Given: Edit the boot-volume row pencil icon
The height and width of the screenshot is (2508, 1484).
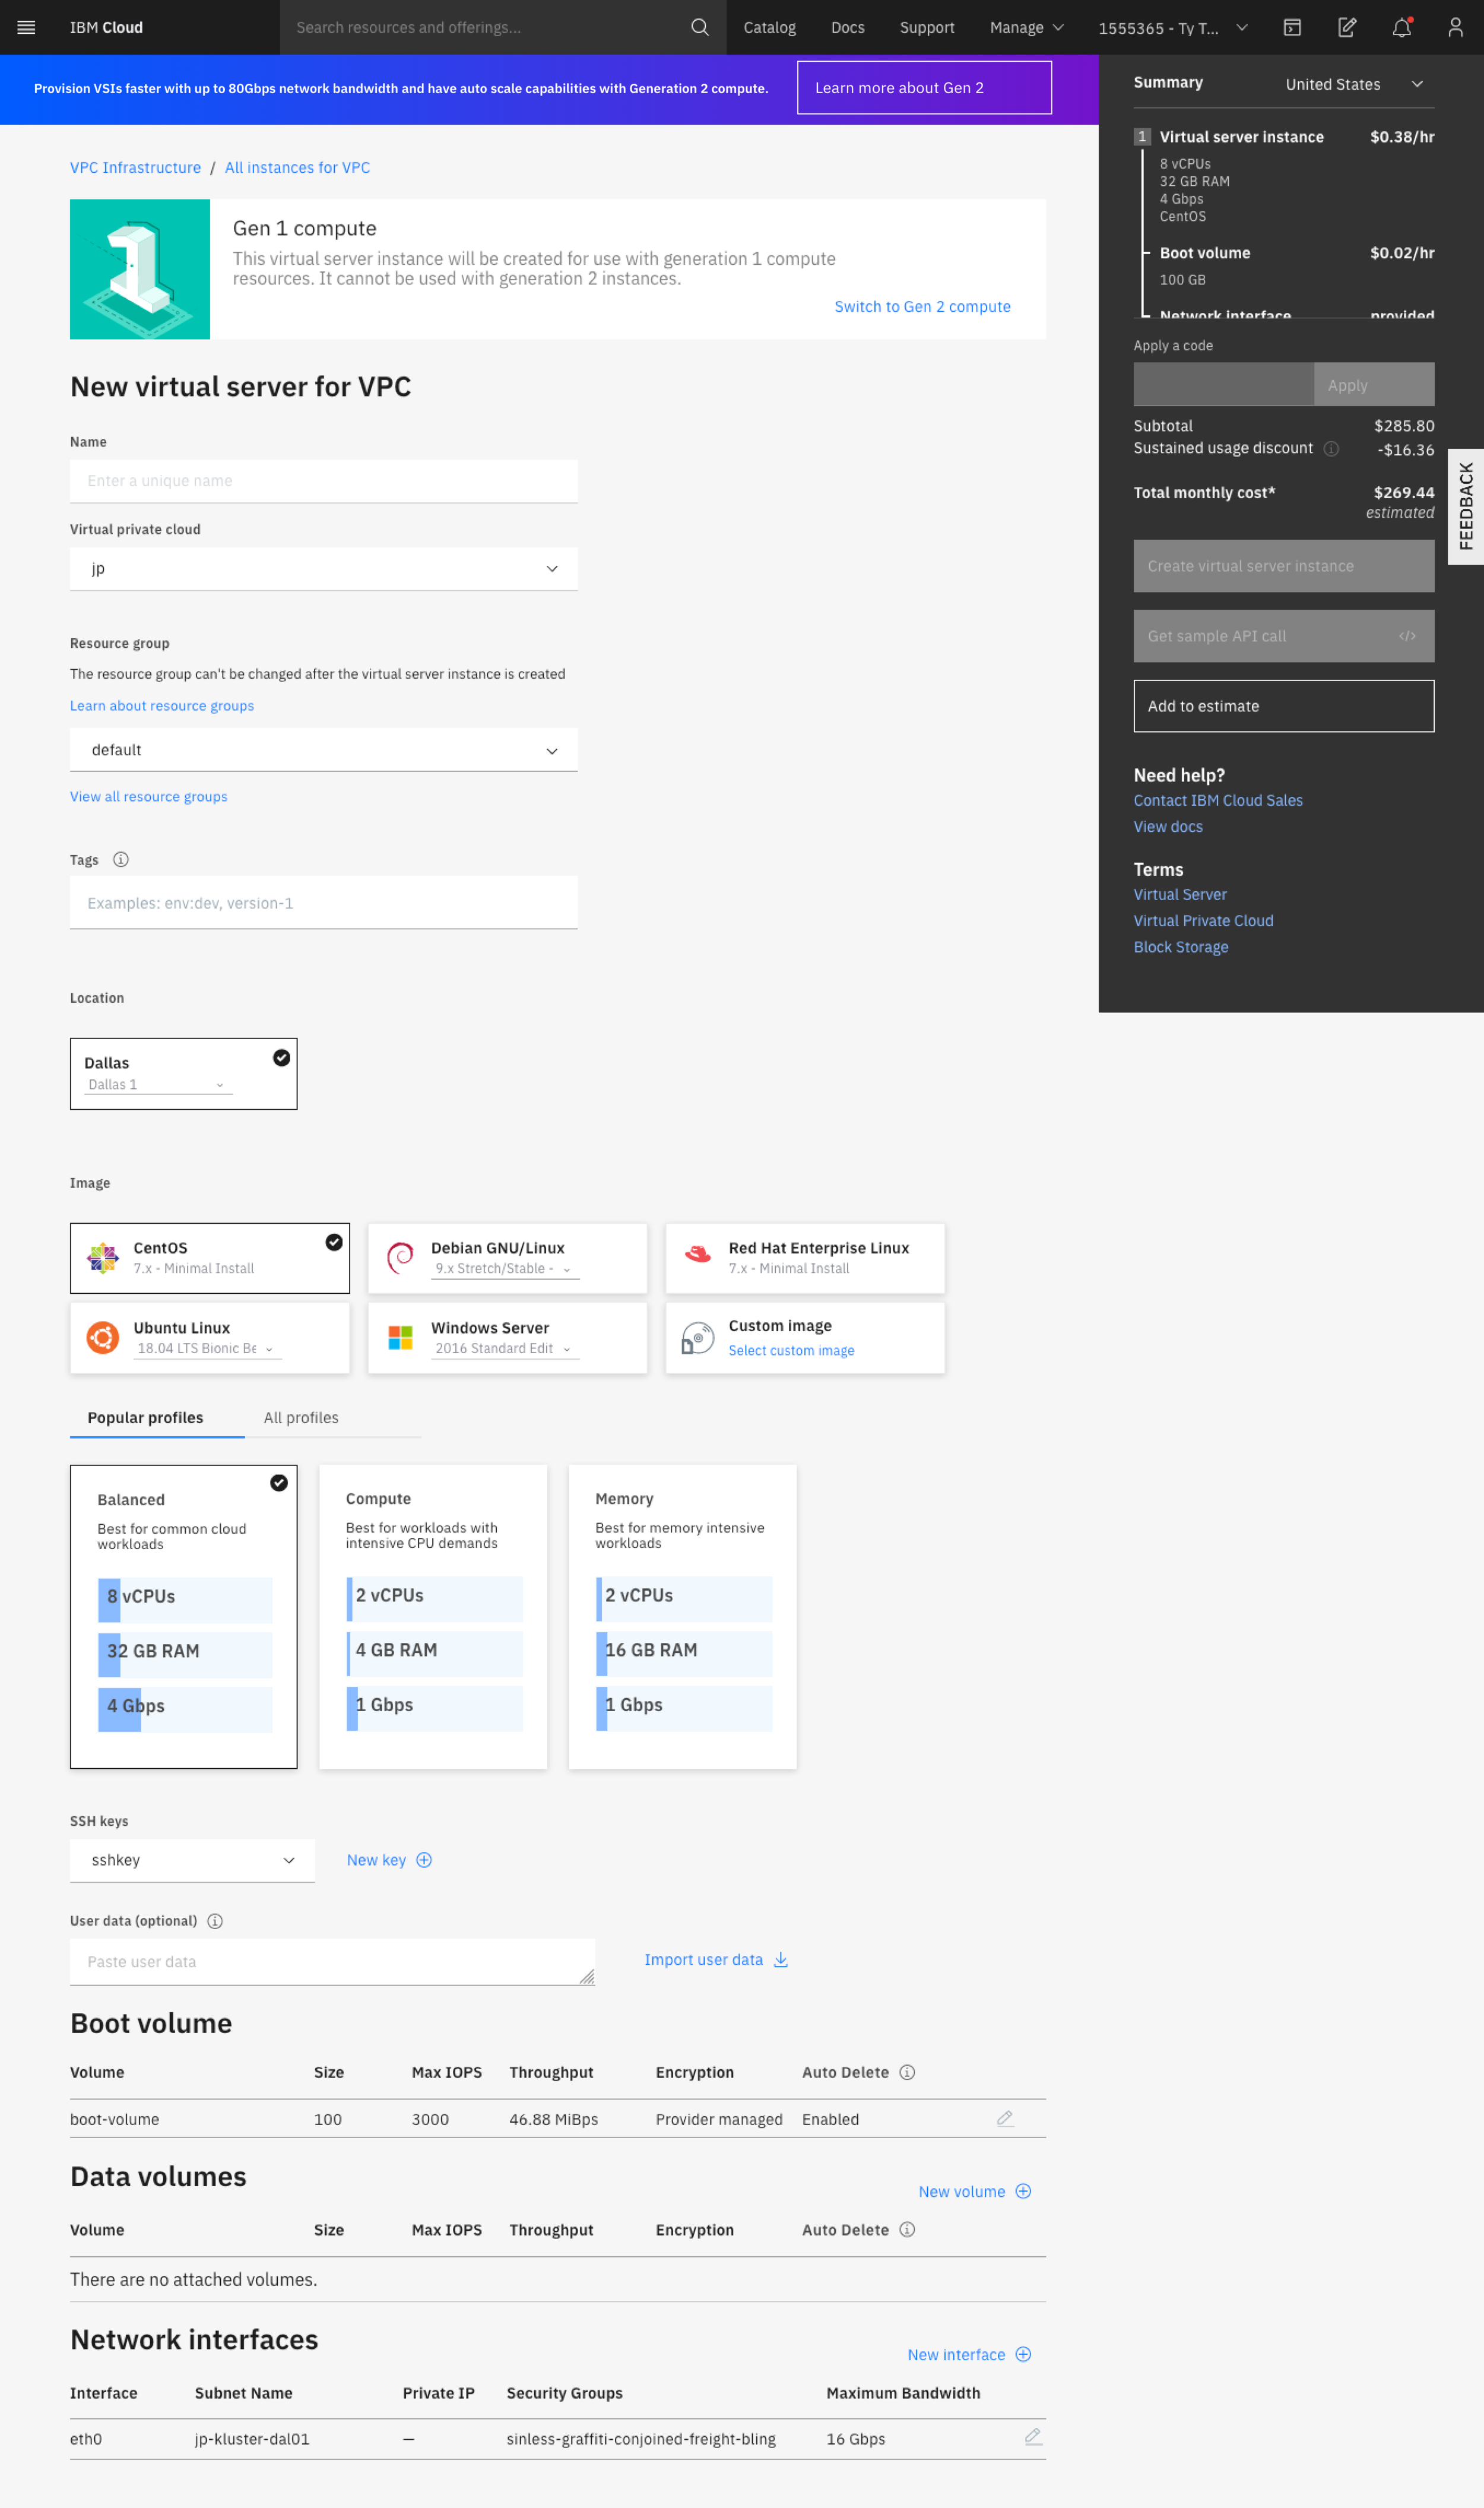Looking at the screenshot, I should coord(1005,2118).
